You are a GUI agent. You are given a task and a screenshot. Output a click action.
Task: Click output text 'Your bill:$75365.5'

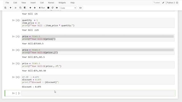click(33, 43)
